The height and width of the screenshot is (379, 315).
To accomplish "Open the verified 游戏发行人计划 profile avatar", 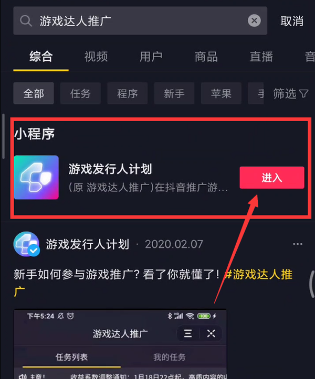I will click(x=26, y=244).
